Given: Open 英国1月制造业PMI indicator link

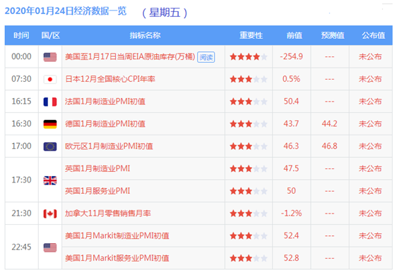Looking at the screenshot, I should pos(97,168).
